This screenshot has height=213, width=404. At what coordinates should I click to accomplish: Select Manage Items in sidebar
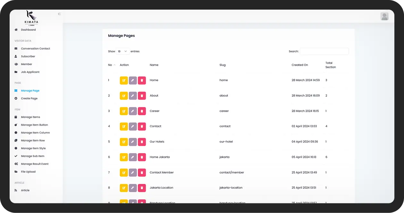(x=30, y=117)
